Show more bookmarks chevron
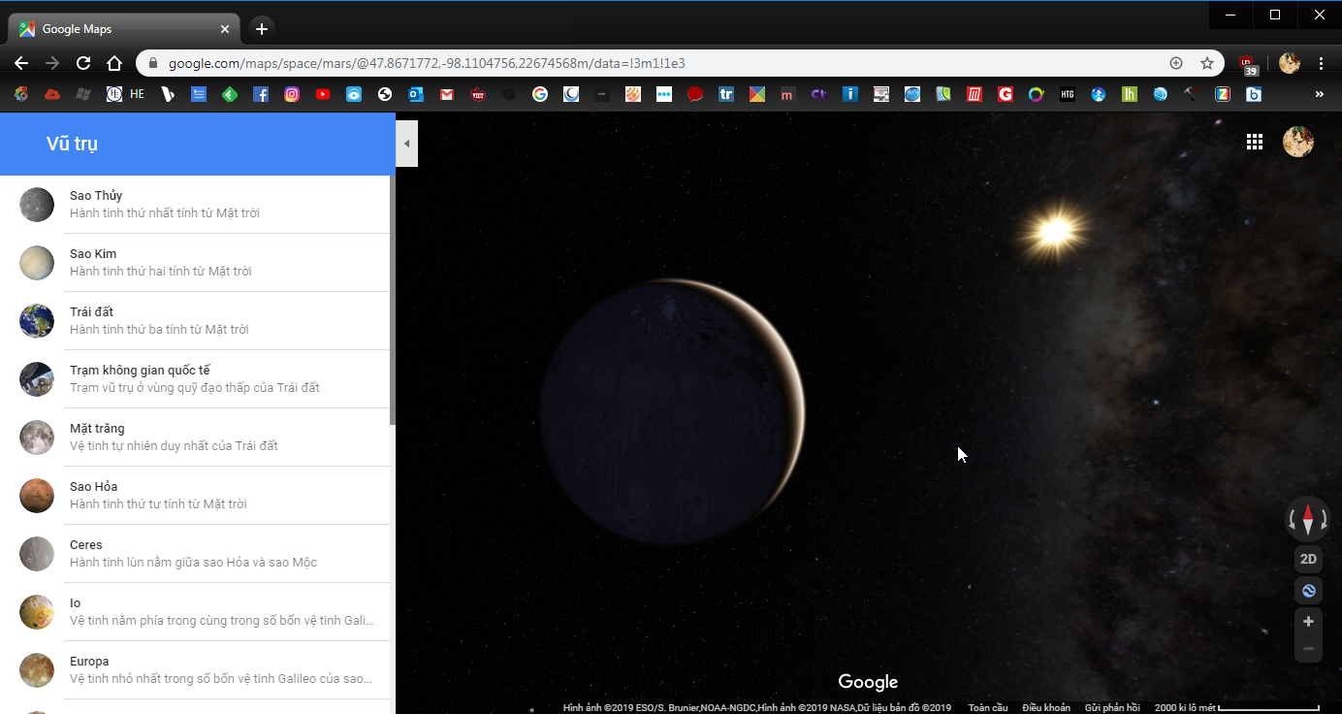Screen dimensions: 1342x714 (x=1319, y=94)
